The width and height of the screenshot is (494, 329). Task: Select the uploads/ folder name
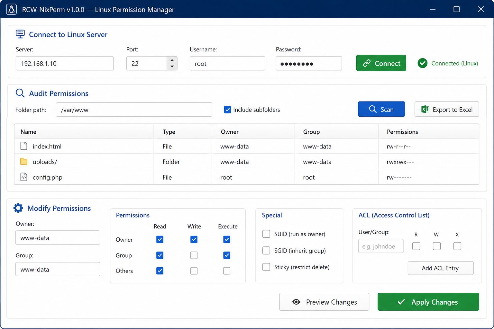[x=45, y=162]
